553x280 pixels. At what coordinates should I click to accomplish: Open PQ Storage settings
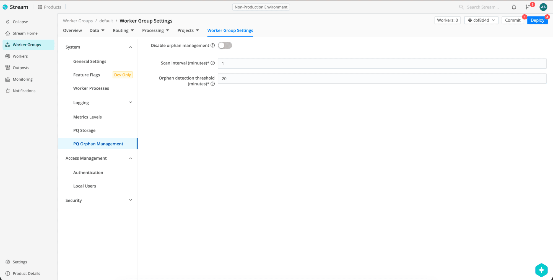click(84, 130)
